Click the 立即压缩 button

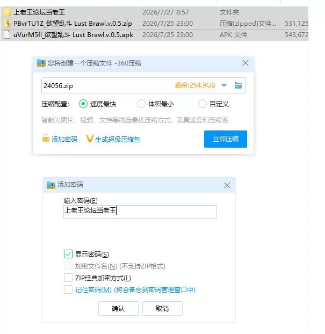(226, 139)
